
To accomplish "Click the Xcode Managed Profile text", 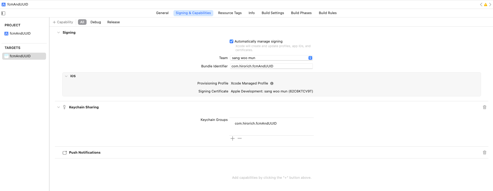I will (x=250, y=83).
